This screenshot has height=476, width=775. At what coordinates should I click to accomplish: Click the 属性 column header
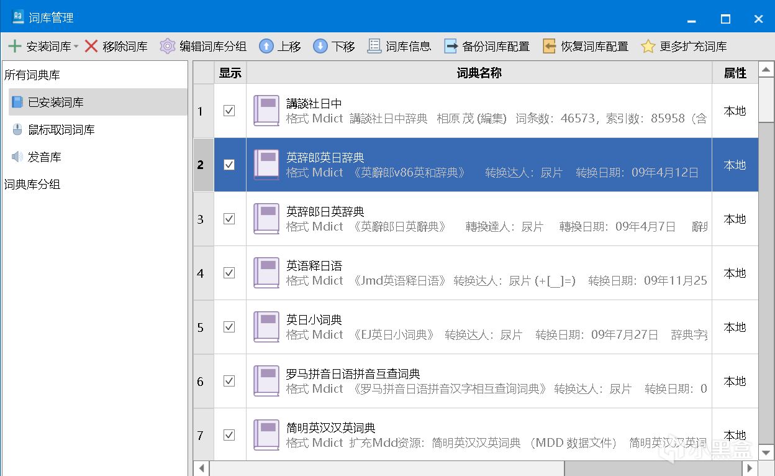click(x=735, y=73)
